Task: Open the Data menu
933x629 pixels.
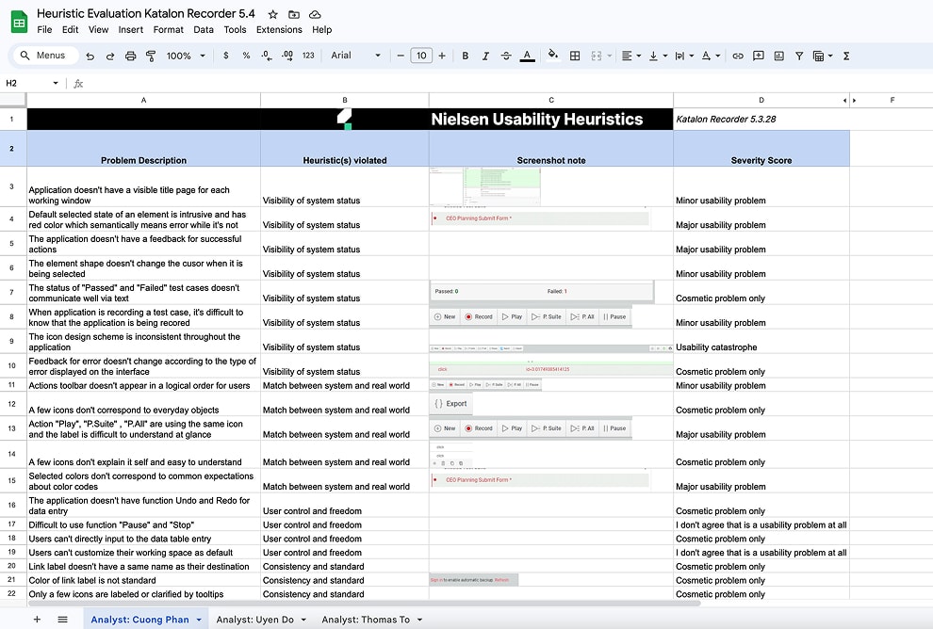Action: pos(204,30)
